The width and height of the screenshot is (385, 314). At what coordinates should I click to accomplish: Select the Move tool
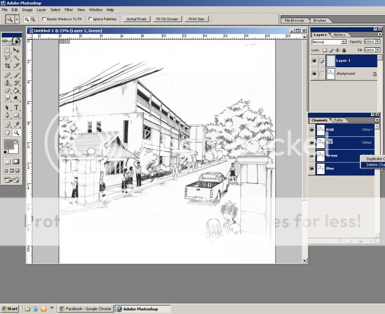click(x=16, y=50)
